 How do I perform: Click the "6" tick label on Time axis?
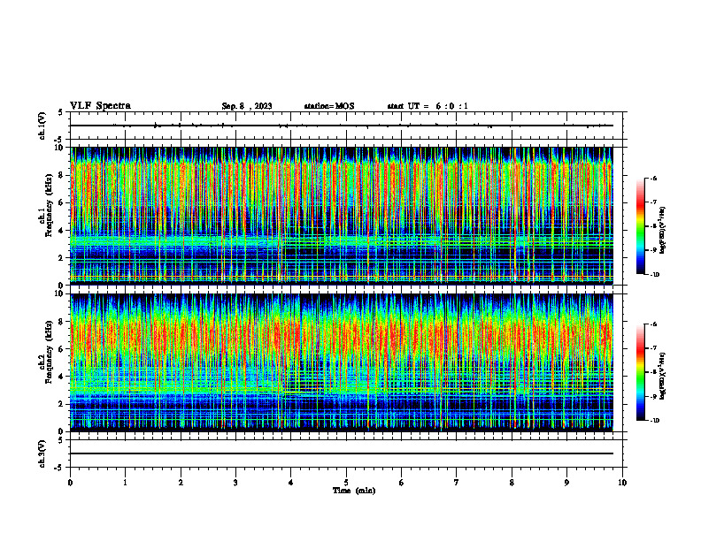point(402,483)
